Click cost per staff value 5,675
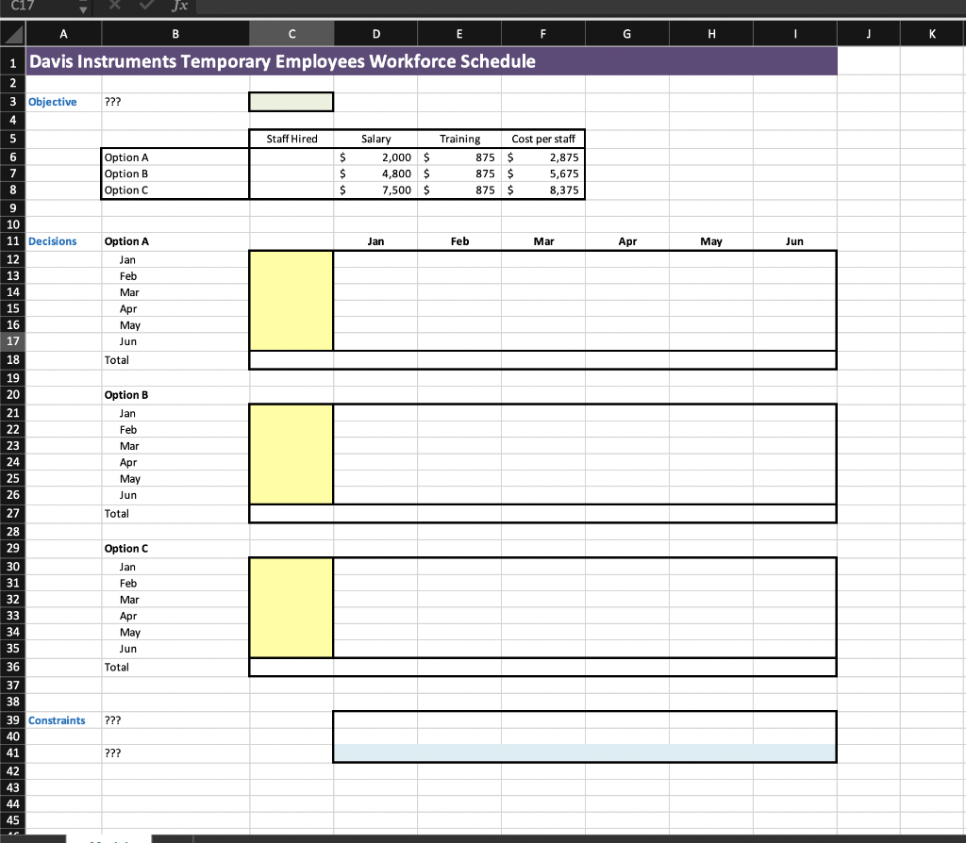This screenshot has width=966, height=843. pos(543,174)
